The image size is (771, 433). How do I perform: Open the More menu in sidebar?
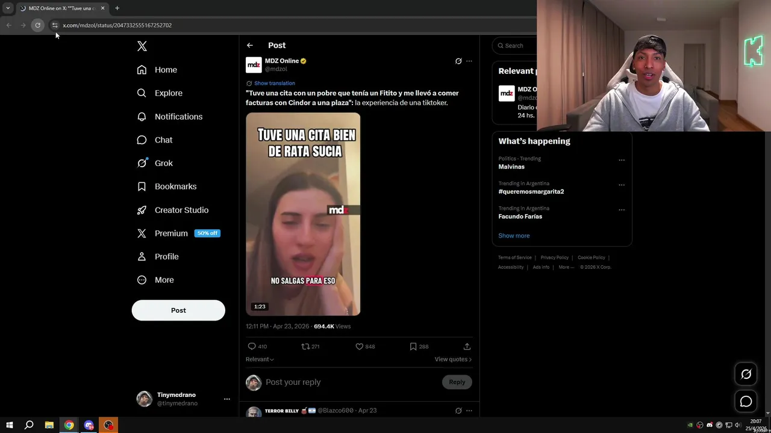tap(155, 280)
